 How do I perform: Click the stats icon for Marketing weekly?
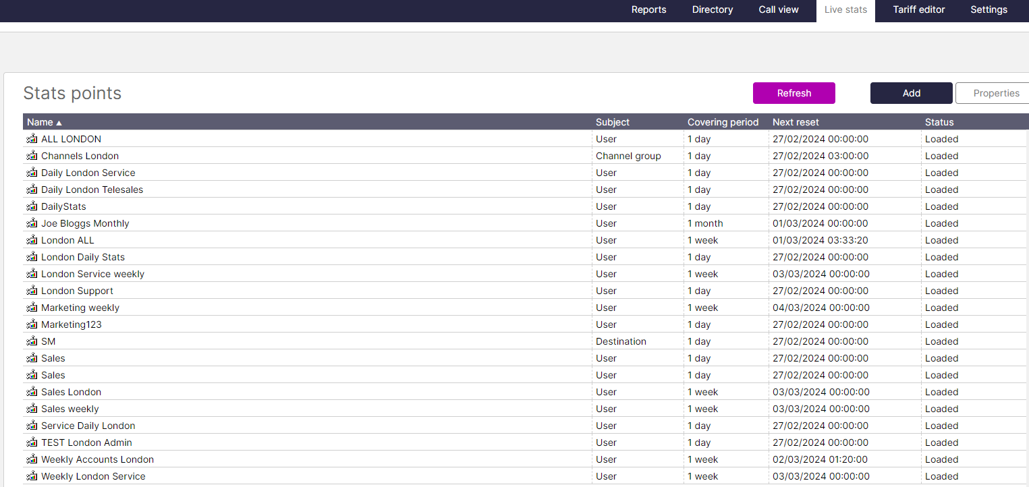[x=32, y=308]
